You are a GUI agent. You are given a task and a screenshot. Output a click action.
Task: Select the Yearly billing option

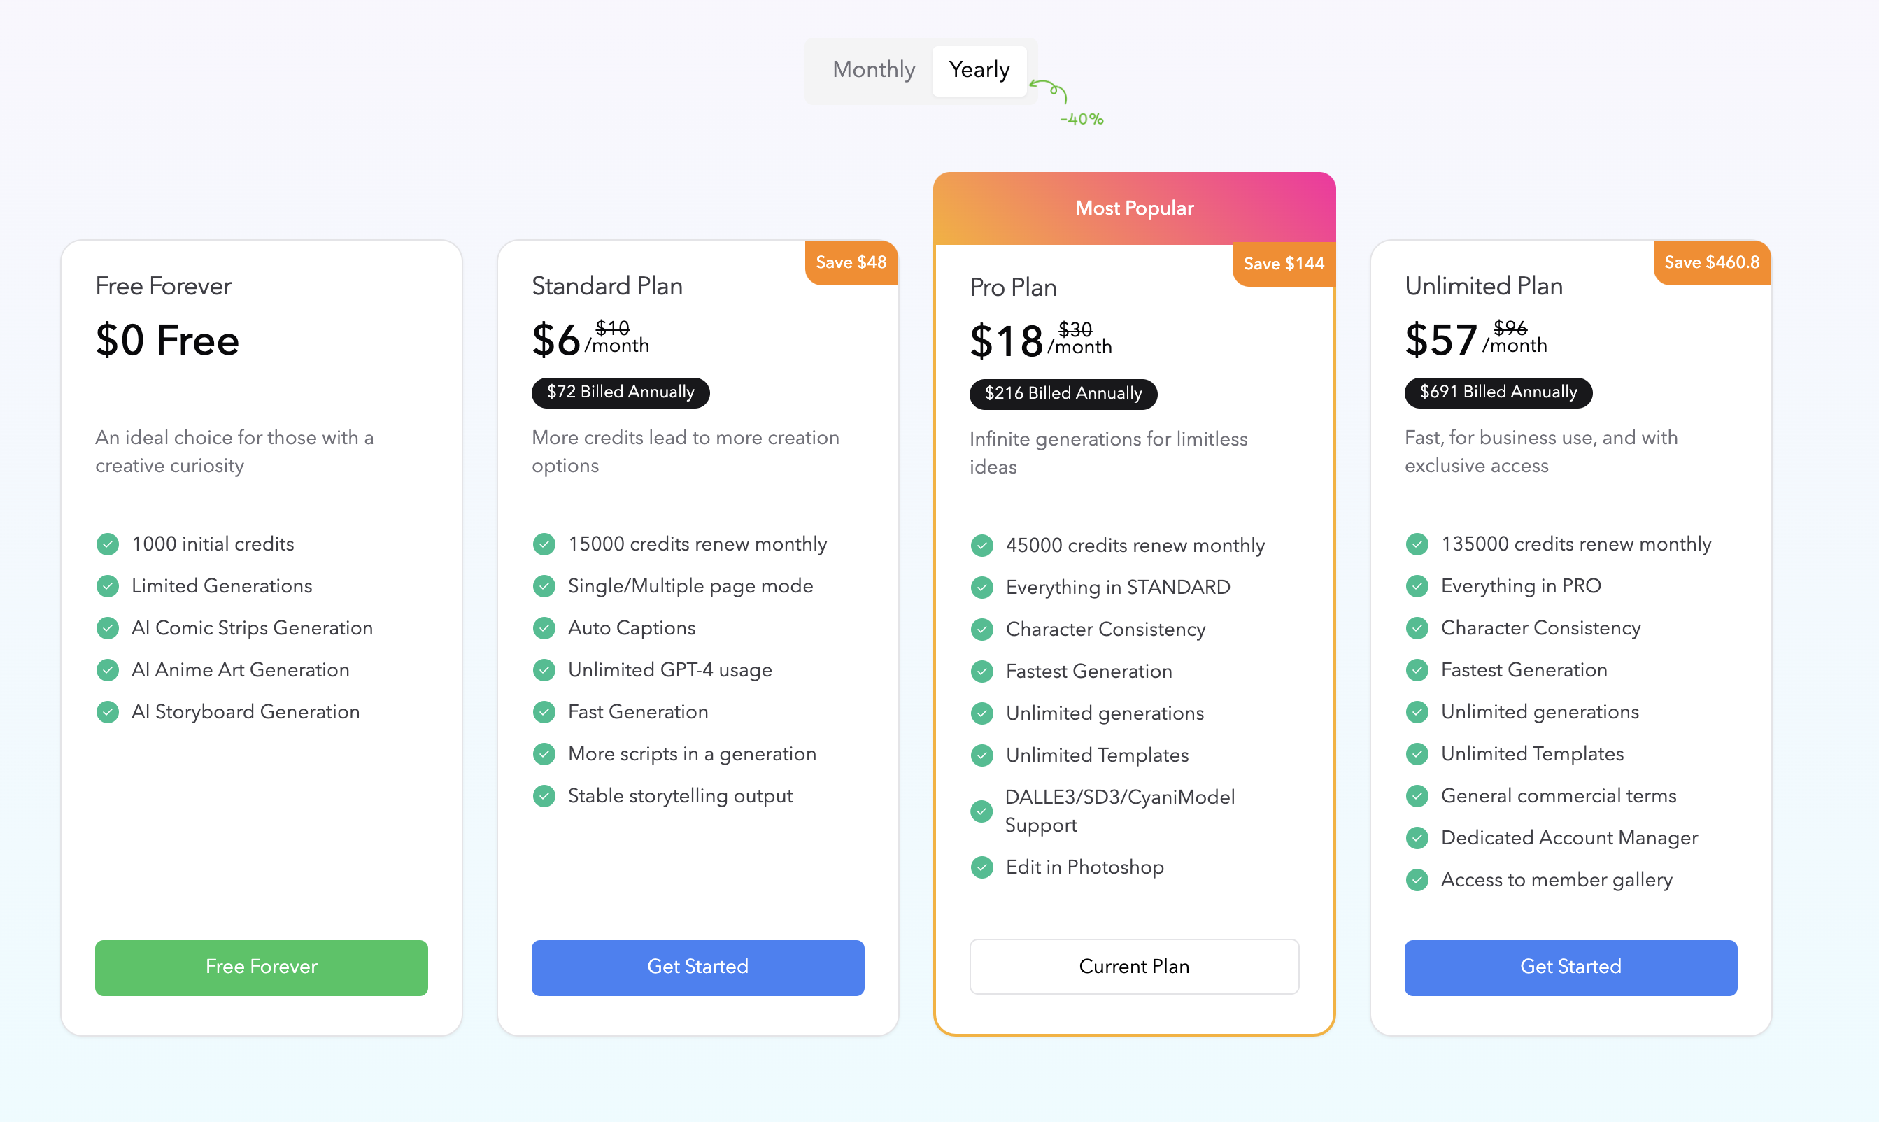coord(979,69)
